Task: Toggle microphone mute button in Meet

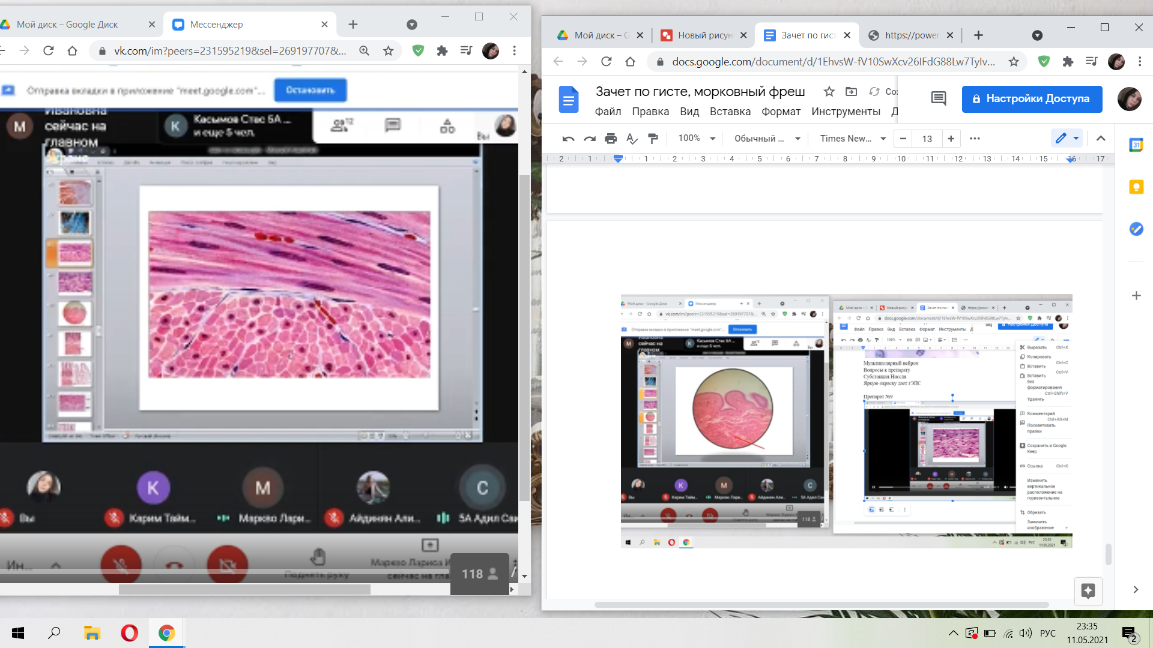Action: click(121, 564)
